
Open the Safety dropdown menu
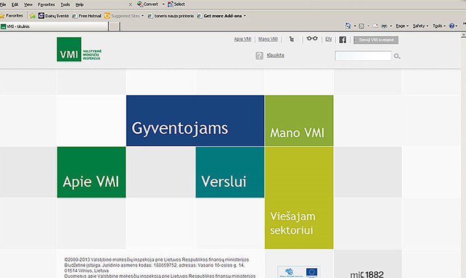[421, 26]
